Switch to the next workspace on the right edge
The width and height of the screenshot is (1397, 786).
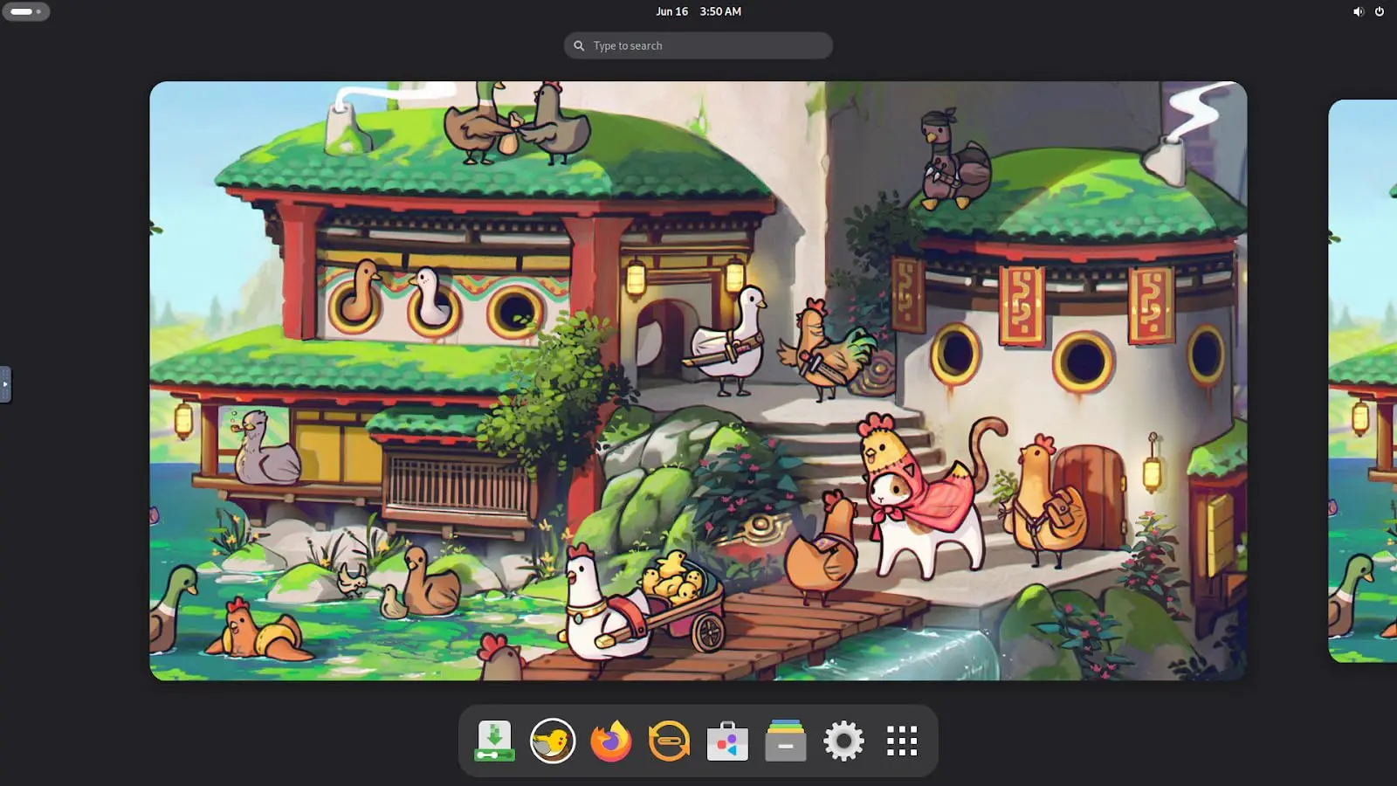pos(1363,381)
